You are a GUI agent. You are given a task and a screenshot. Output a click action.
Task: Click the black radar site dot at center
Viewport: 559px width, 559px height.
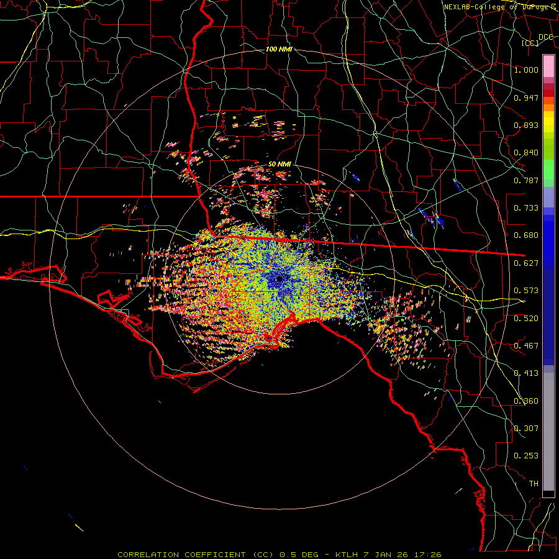tap(279, 278)
